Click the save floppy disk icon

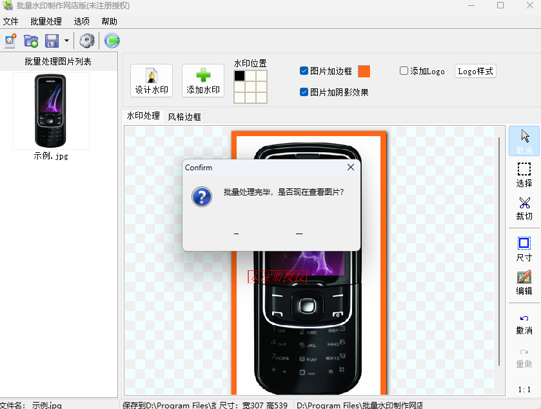click(x=52, y=41)
